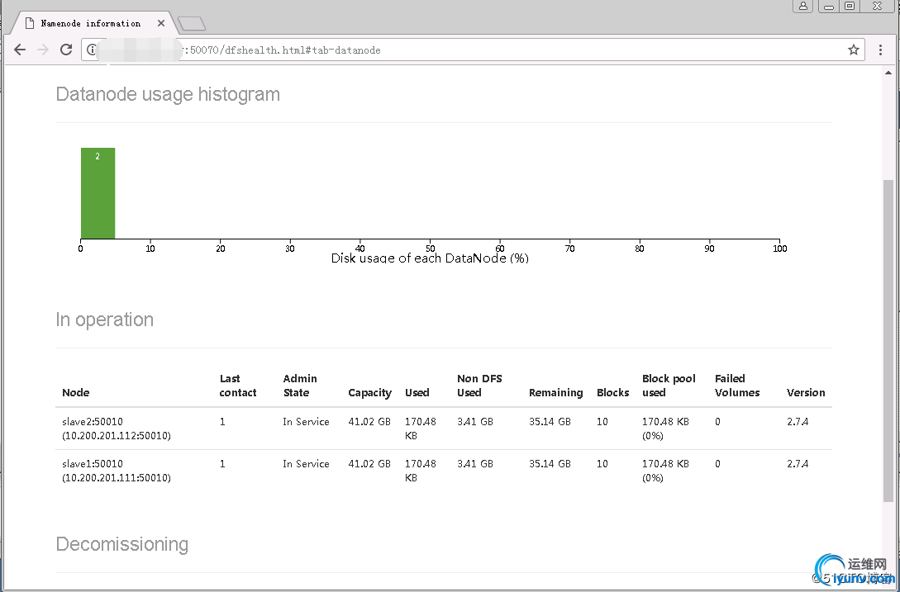Image resolution: width=900 pixels, height=592 pixels.
Task: Click the Decomissioning heading
Action: pyautogui.click(x=121, y=544)
